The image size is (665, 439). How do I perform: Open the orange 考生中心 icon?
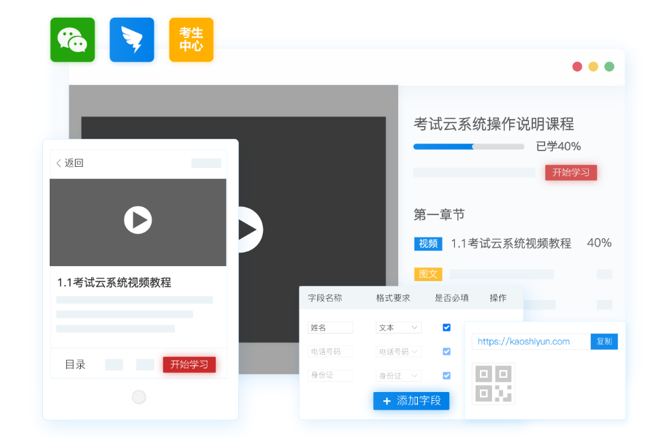(x=191, y=39)
